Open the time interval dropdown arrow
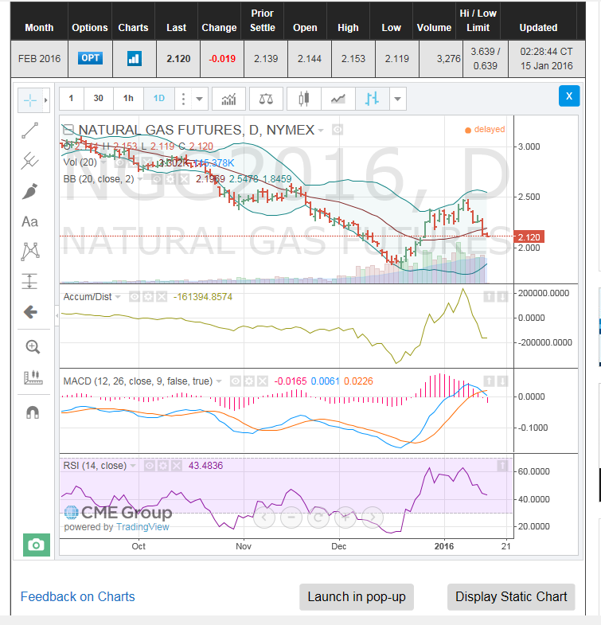The width and height of the screenshot is (601, 625). point(200,99)
